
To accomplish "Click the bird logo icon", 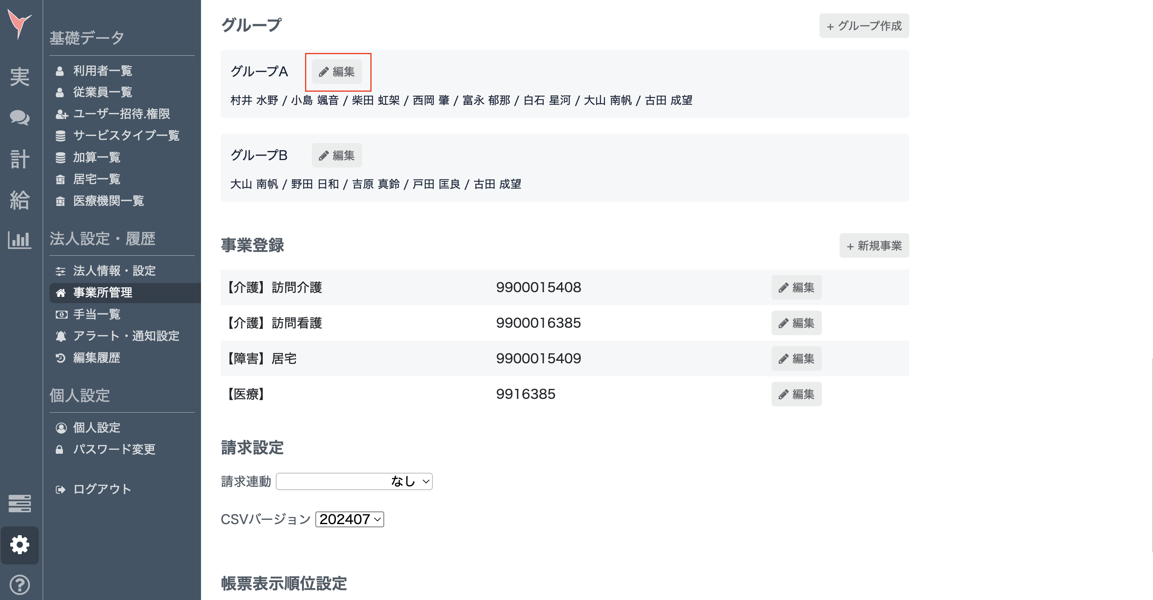I will (19, 24).
